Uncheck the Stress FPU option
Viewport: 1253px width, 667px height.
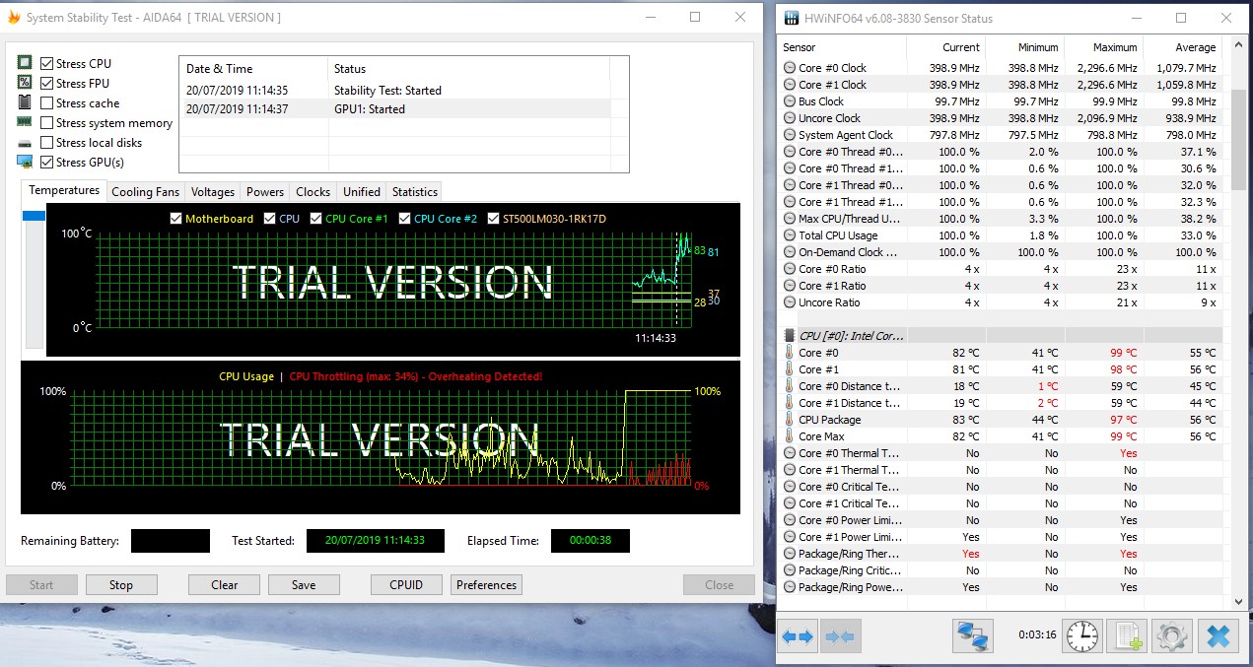click(47, 84)
